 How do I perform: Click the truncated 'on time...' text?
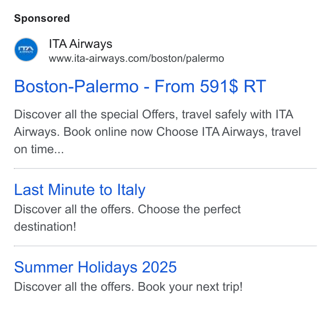point(39,149)
